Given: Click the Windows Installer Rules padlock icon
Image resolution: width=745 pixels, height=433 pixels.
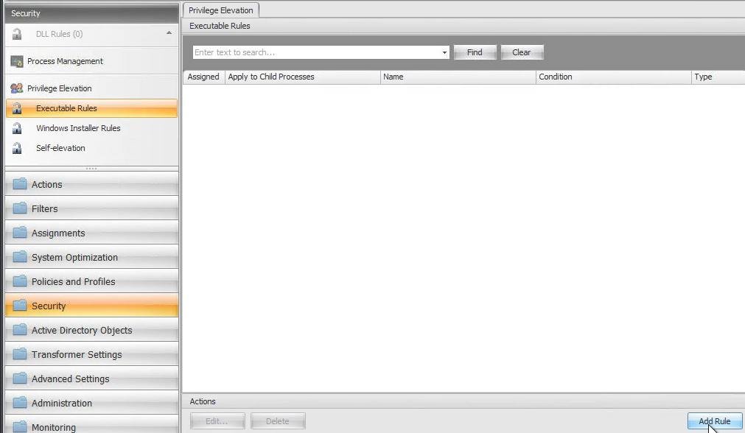Looking at the screenshot, I should 17,128.
